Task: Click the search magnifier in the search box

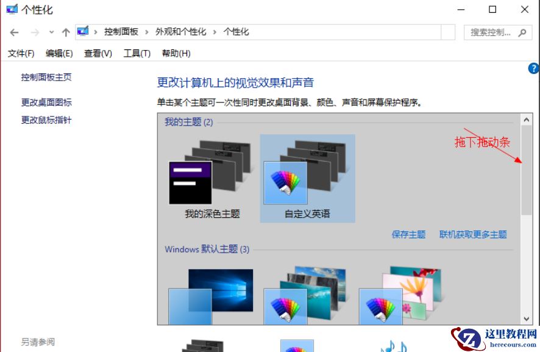Action: [523, 32]
